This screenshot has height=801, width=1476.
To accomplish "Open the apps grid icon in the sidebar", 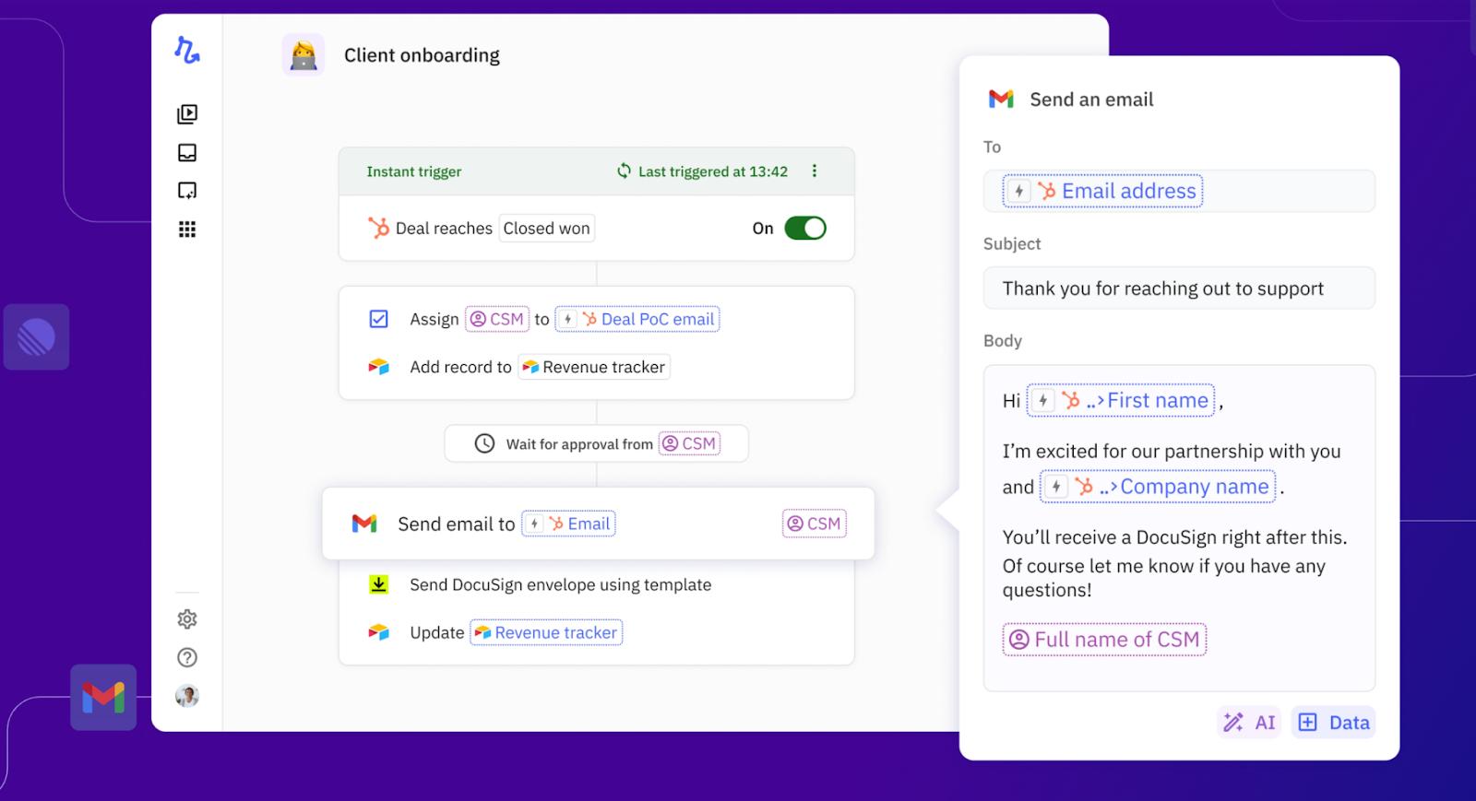I will tap(187, 230).
